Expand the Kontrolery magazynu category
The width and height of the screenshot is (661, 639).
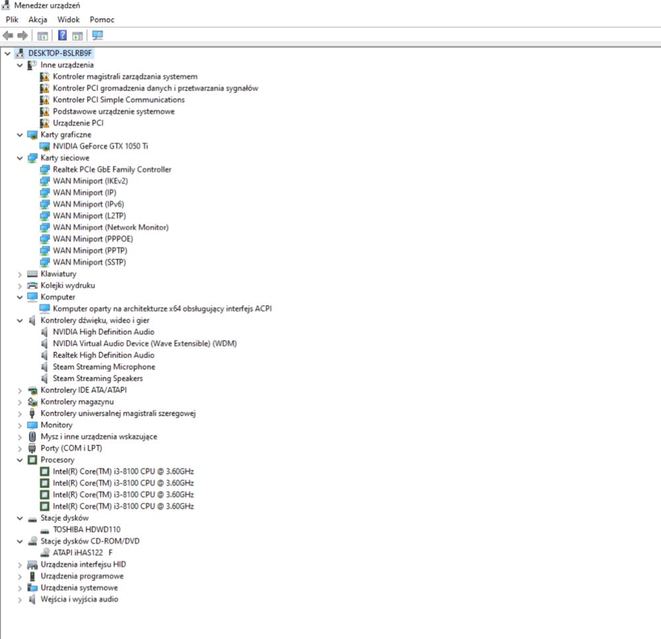[x=20, y=402]
